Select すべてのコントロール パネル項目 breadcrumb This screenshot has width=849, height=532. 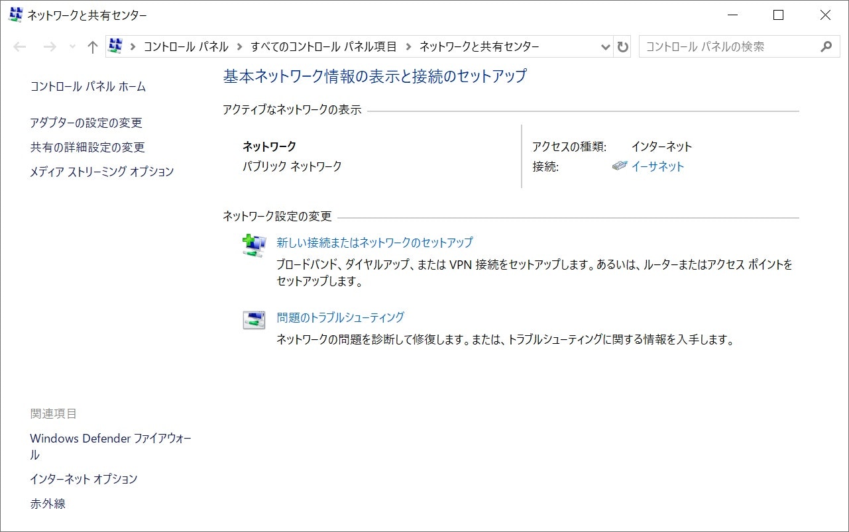click(x=324, y=47)
